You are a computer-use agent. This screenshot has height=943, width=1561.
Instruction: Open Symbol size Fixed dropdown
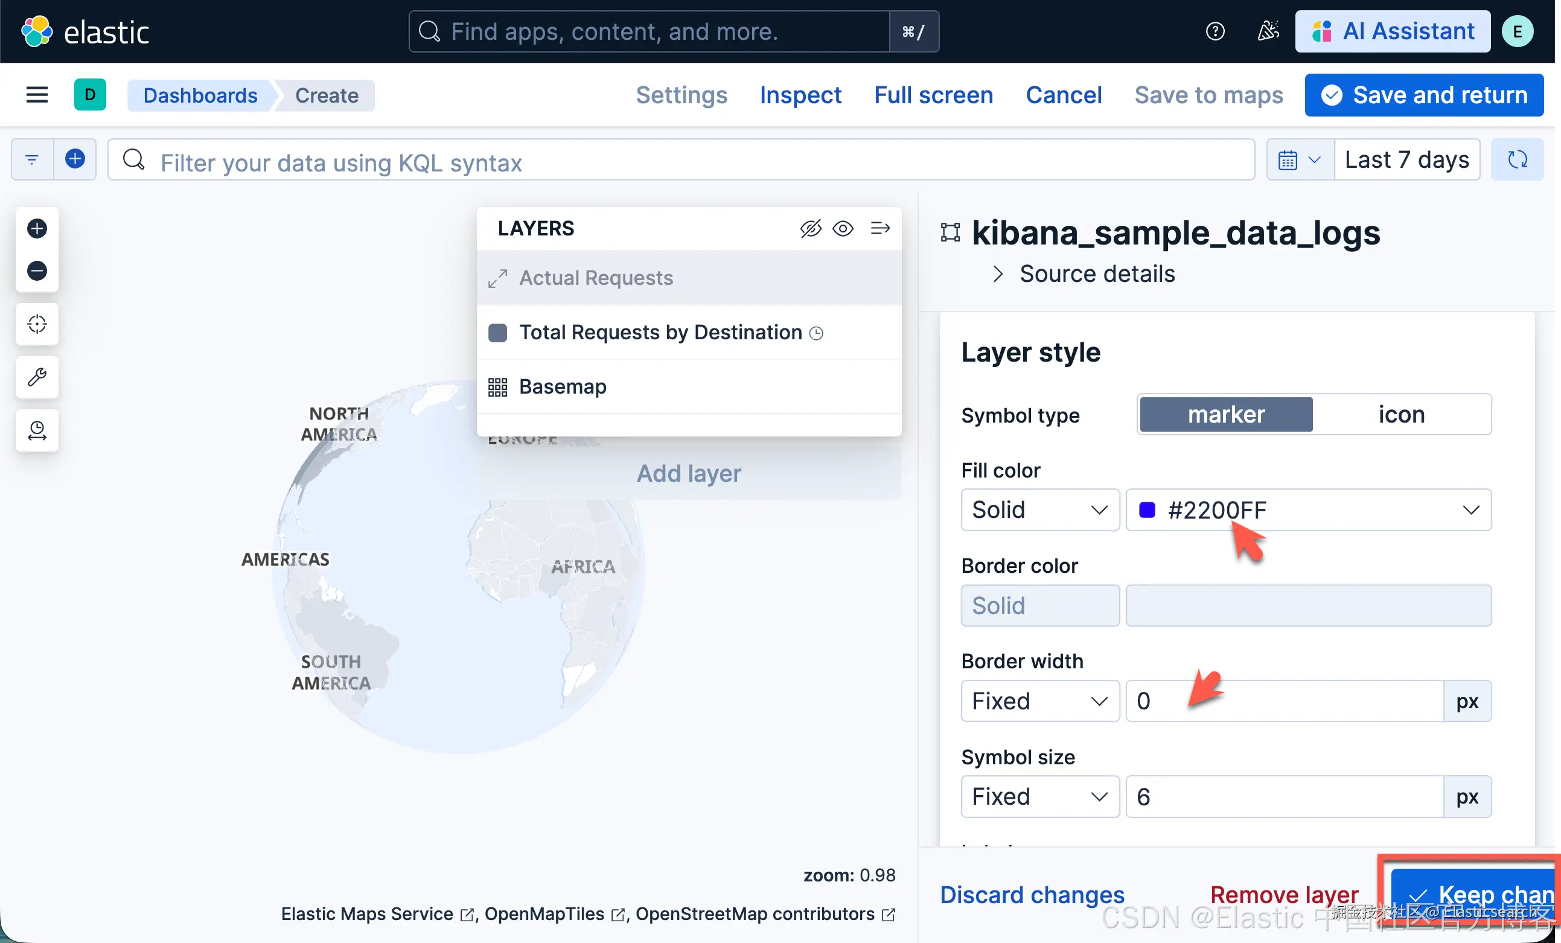(1039, 797)
